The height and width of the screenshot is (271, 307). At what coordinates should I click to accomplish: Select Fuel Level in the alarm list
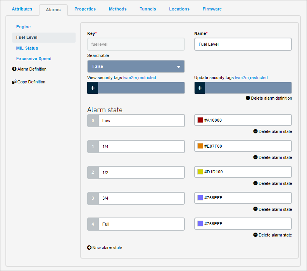(x=44, y=37)
